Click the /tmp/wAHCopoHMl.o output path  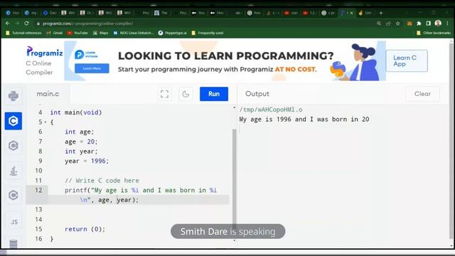(271, 110)
